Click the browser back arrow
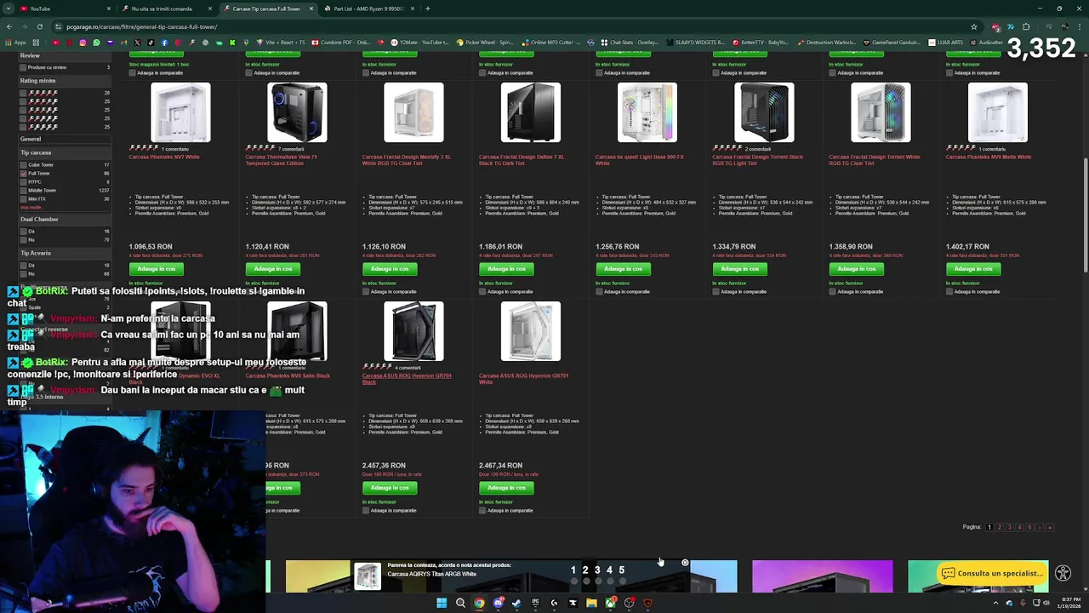This screenshot has height=613, width=1089. (x=11, y=26)
